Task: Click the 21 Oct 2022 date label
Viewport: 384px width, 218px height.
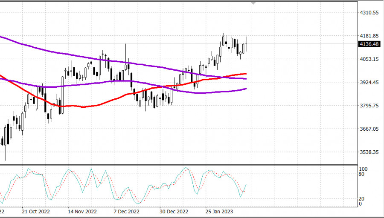Action: point(36,212)
